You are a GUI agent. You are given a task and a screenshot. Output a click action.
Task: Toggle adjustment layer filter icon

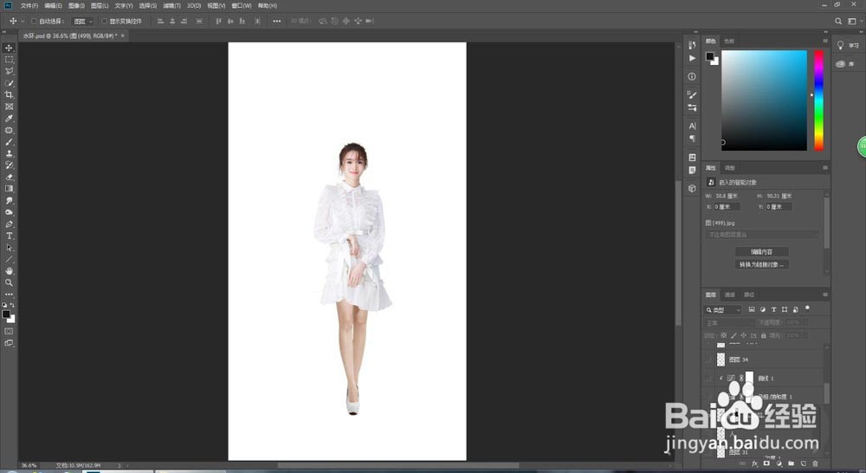(x=763, y=309)
